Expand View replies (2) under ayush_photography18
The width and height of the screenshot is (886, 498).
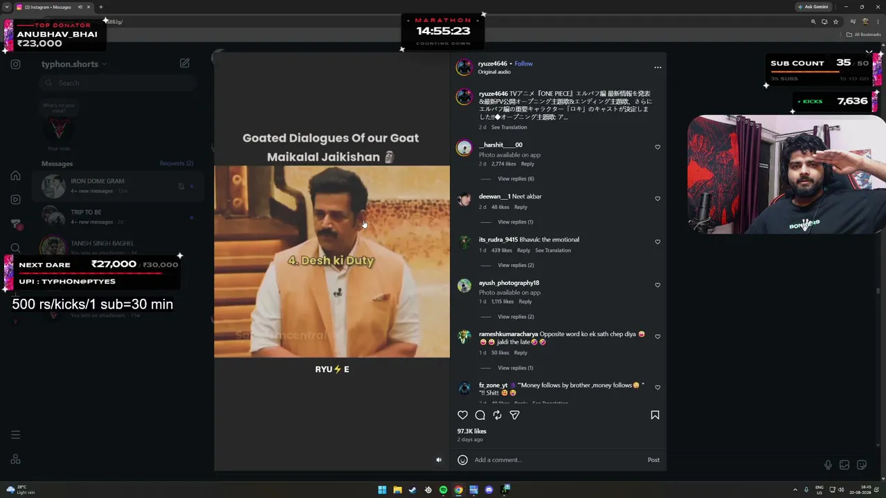(x=516, y=317)
